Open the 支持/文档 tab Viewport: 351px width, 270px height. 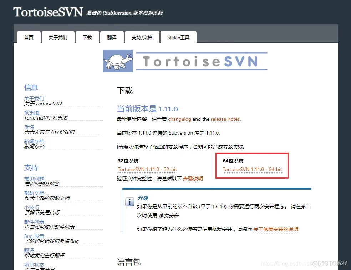(142, 37)
